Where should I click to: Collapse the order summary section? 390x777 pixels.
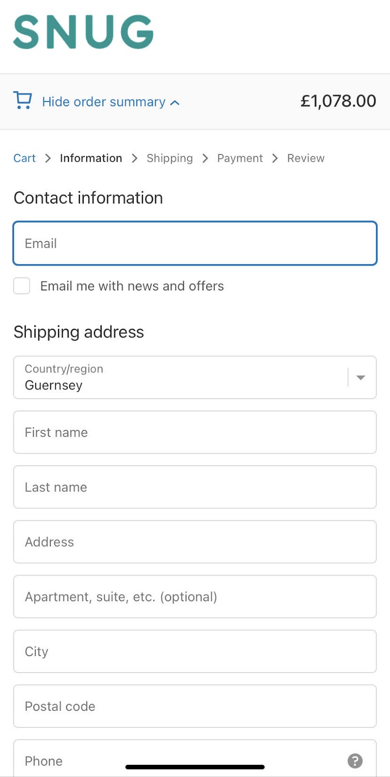tap(103, 101)
